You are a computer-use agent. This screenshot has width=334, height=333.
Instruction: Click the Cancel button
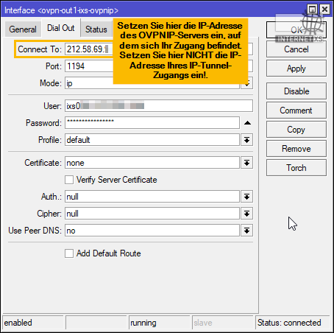pyautogui.click(x=296, y=49)
